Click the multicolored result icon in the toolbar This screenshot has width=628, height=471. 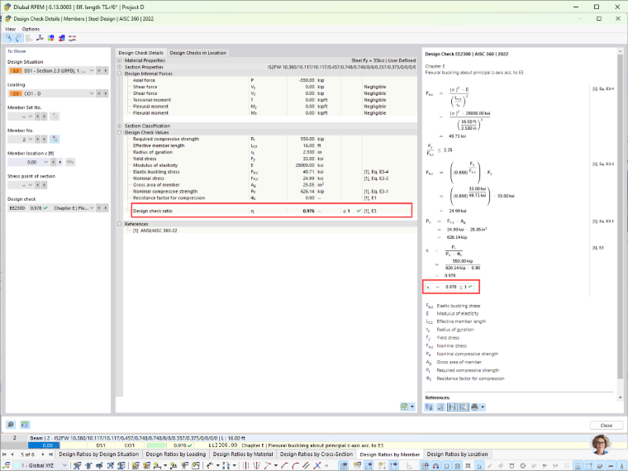coord(51,38)
